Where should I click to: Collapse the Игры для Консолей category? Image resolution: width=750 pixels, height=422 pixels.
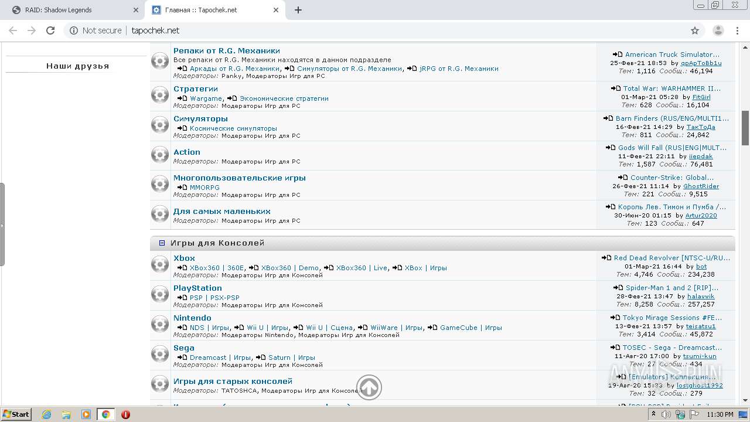tap(162, 243)
